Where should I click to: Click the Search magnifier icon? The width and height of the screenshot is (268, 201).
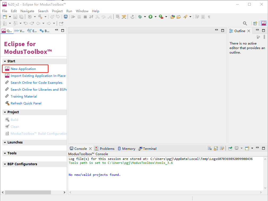tap(245, 23)
